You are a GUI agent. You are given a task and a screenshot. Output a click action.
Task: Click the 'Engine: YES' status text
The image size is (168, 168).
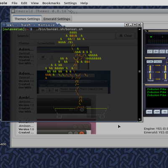point(156,129)
